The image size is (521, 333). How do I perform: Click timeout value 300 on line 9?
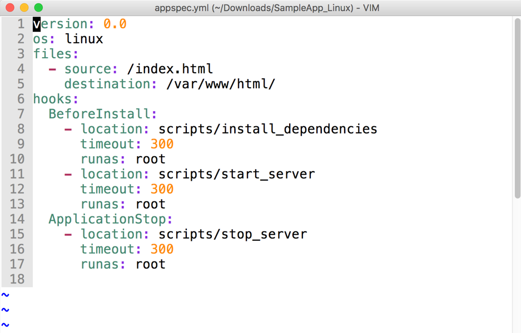(x=162, y=144)
